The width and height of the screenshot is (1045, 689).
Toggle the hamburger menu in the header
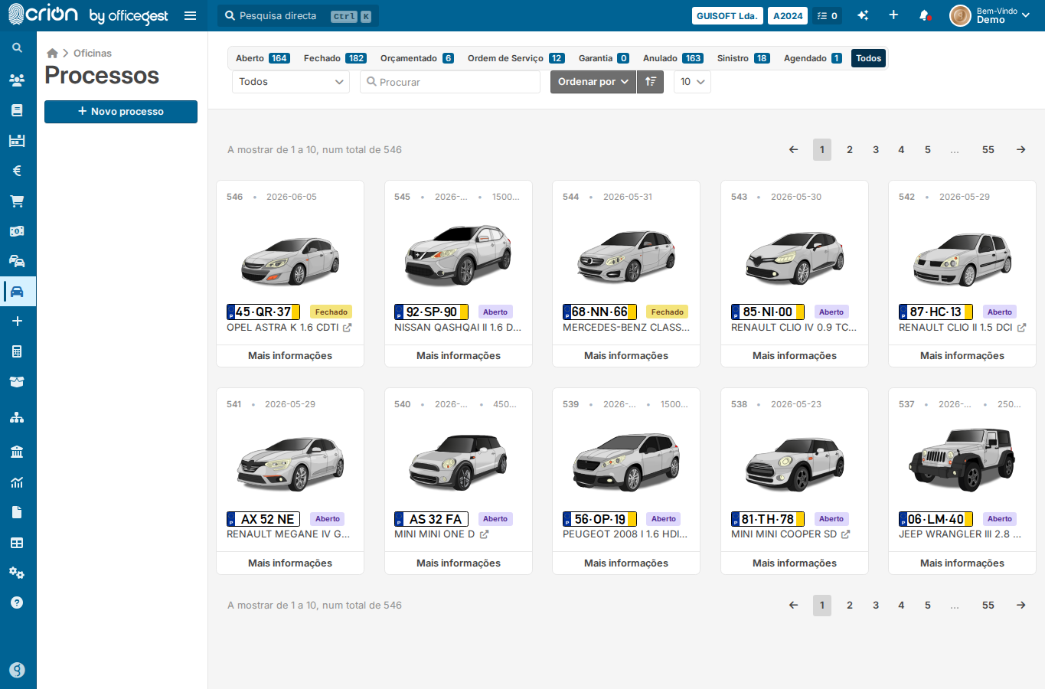pos(191,16)
